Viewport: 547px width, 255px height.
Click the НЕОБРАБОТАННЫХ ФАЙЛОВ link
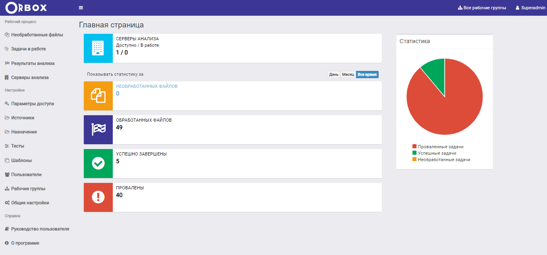pos(147,86)
